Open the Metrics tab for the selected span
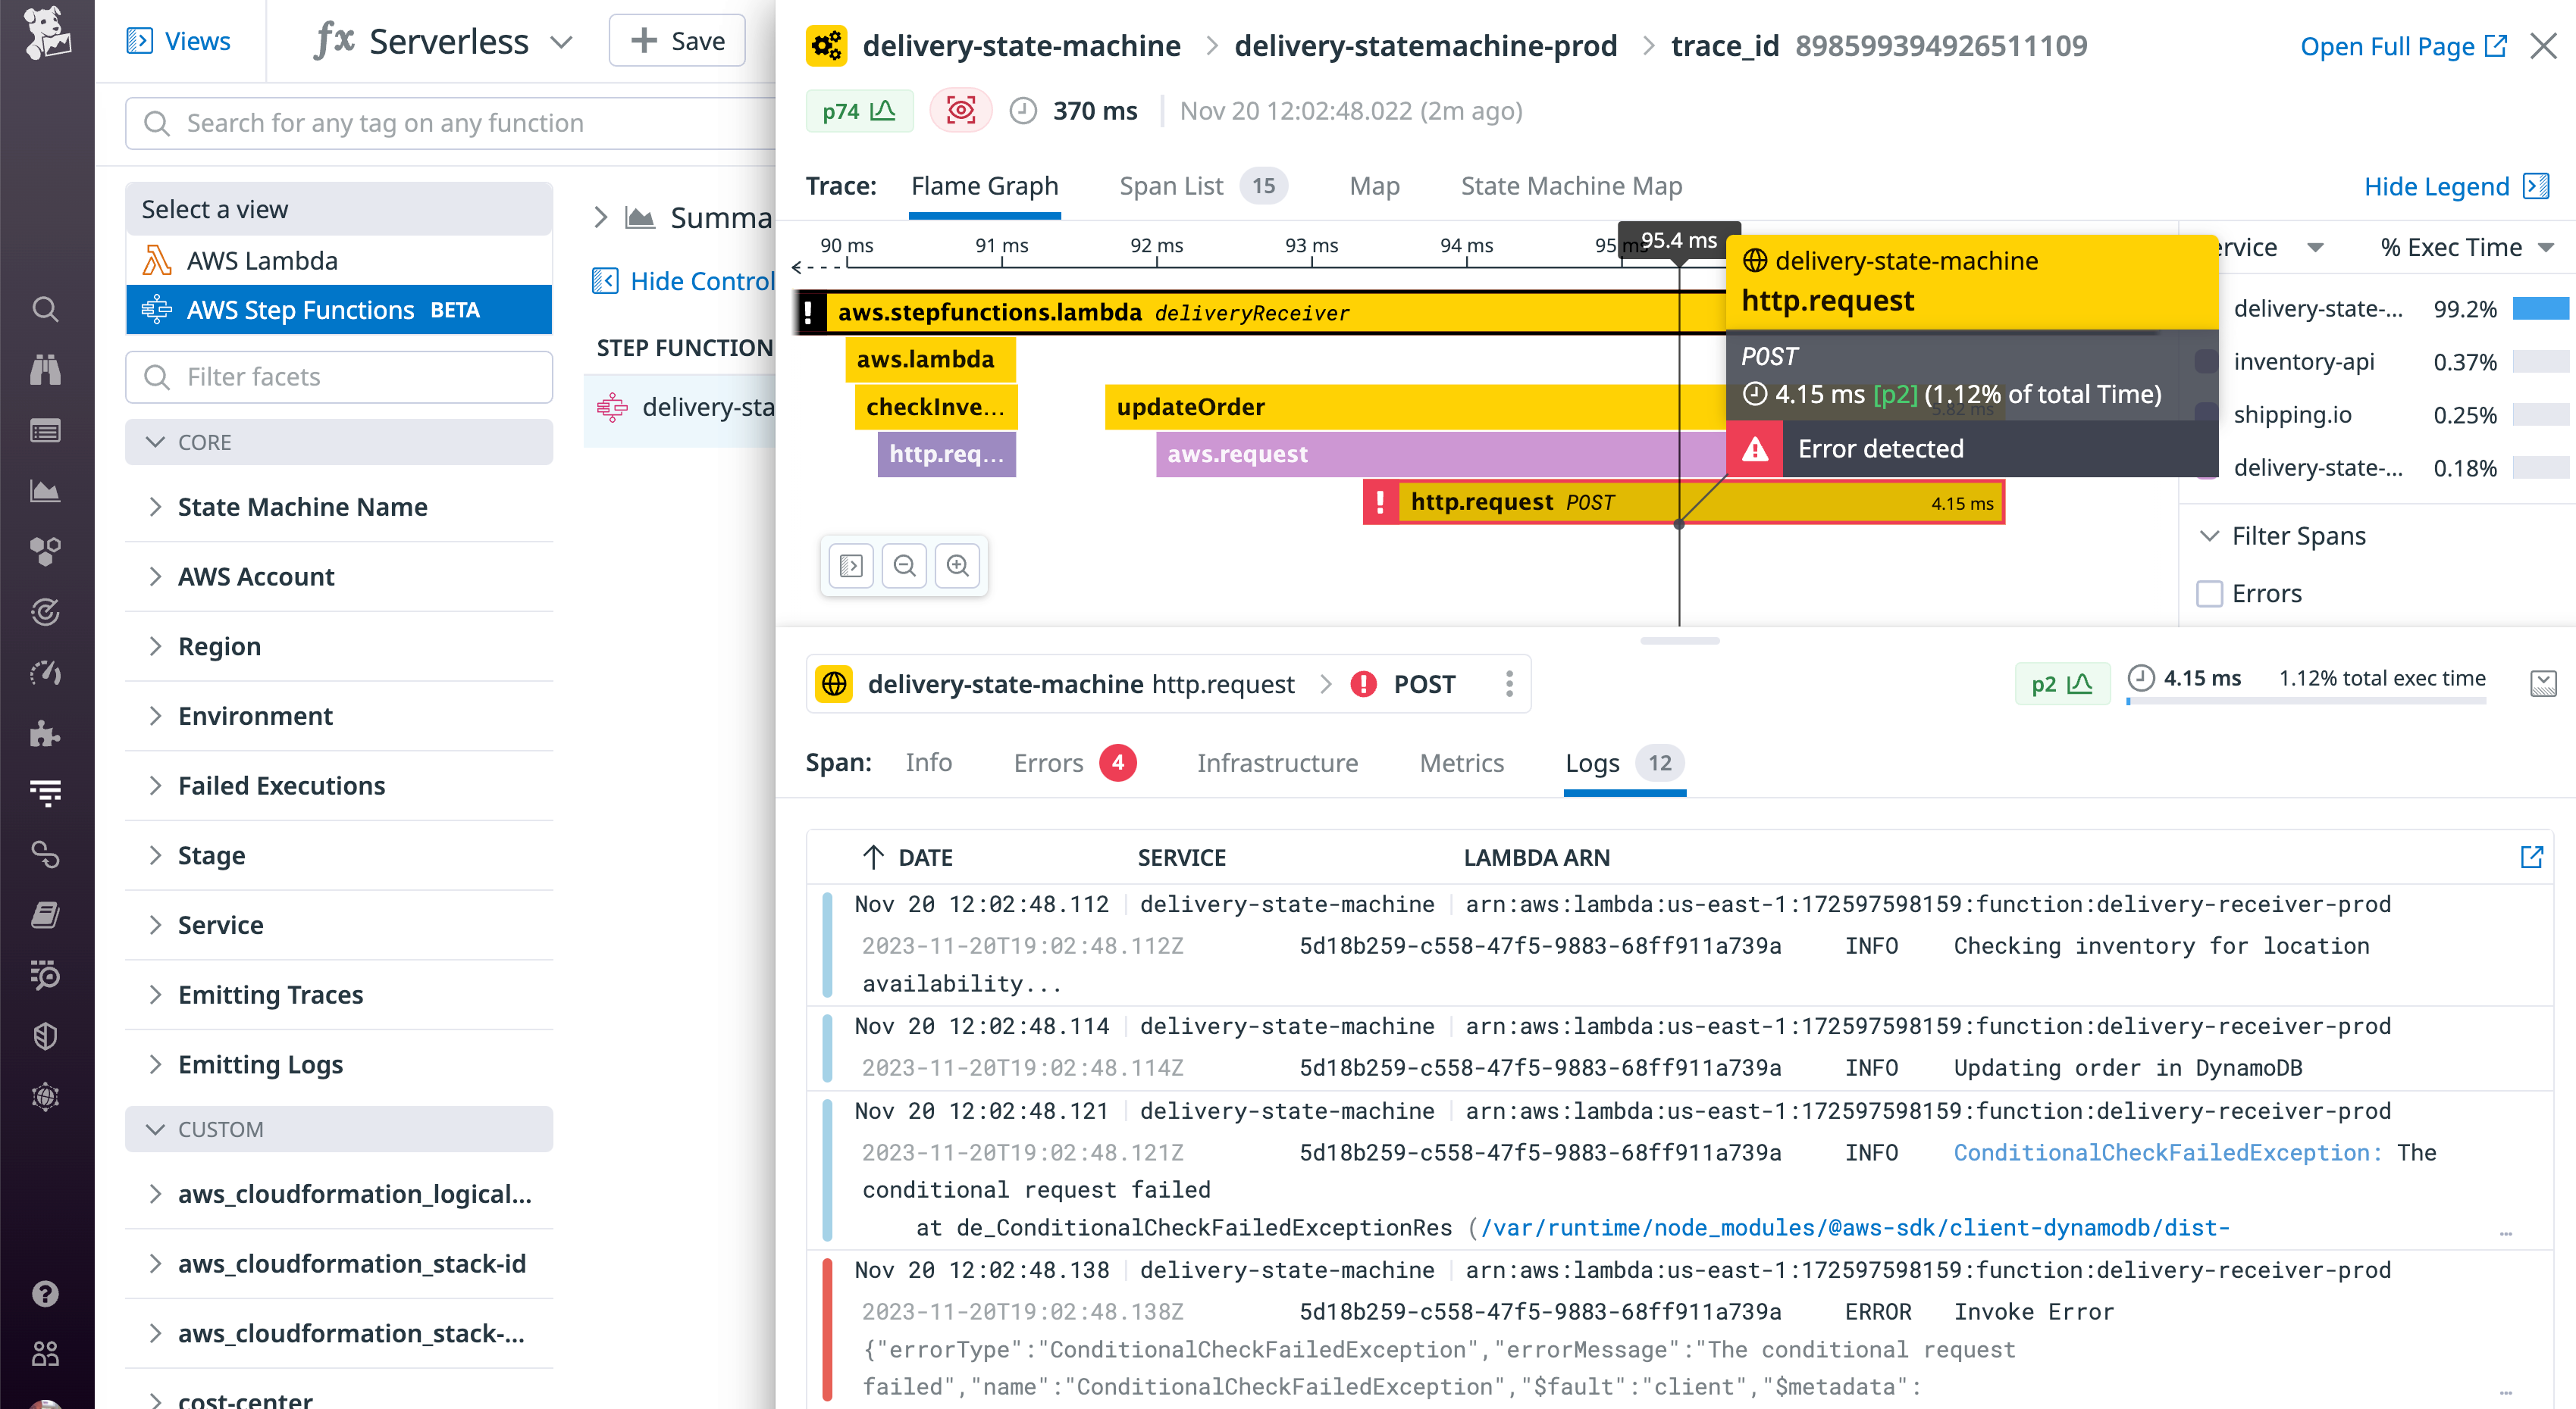Viewport: 2576px width, 1409px height. coord(1462,763)
